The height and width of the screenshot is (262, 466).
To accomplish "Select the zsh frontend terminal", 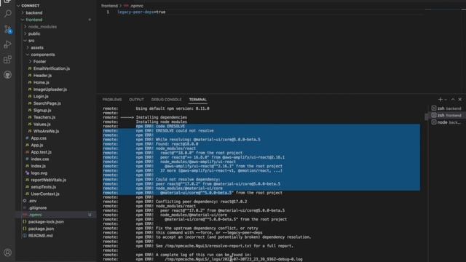I will [446, 115].
